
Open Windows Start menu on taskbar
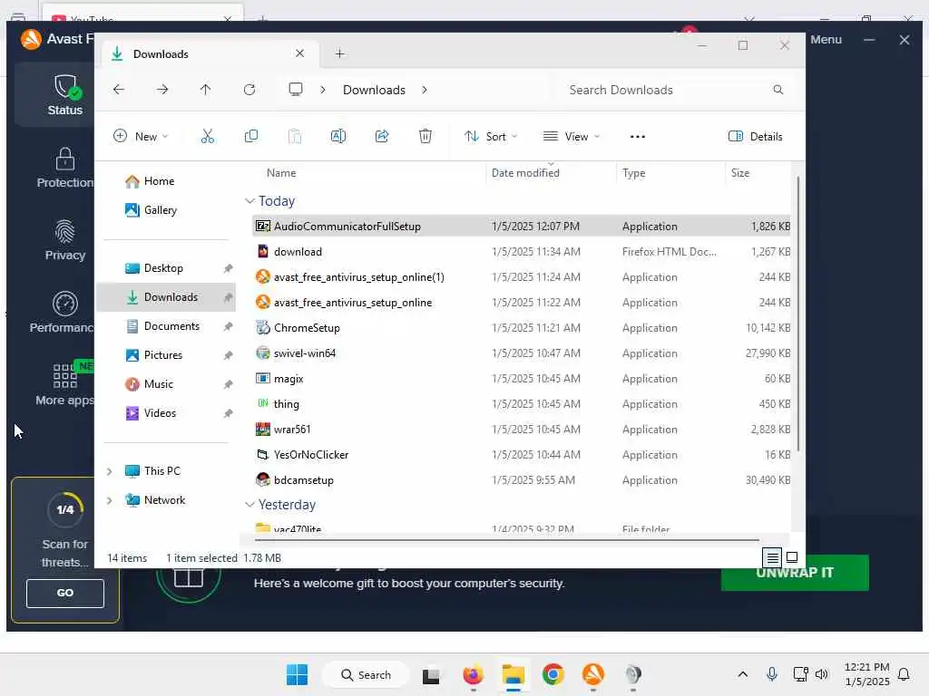(x=297, y=674)
